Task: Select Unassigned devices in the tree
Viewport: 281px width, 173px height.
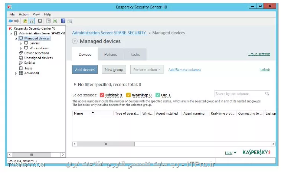Action: pyautogui.click(x=39, y=58)
